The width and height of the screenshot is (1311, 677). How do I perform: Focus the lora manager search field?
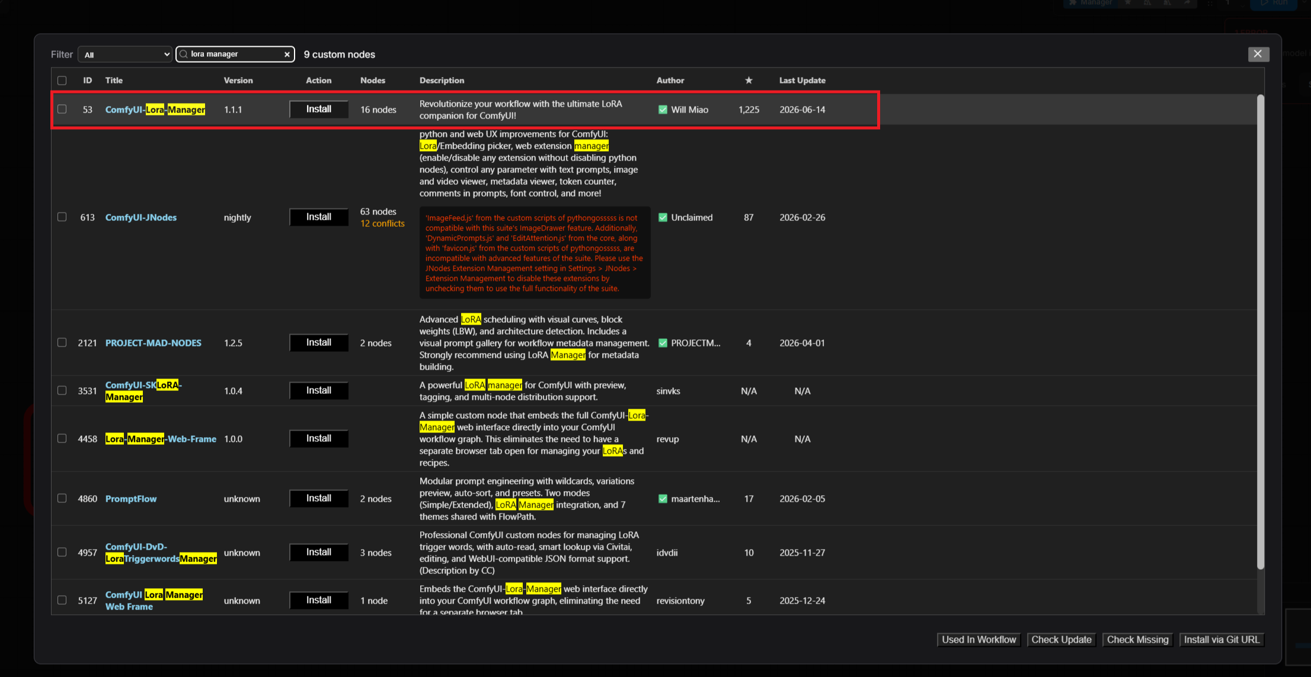pyautogui.click(x=236, y=54)
